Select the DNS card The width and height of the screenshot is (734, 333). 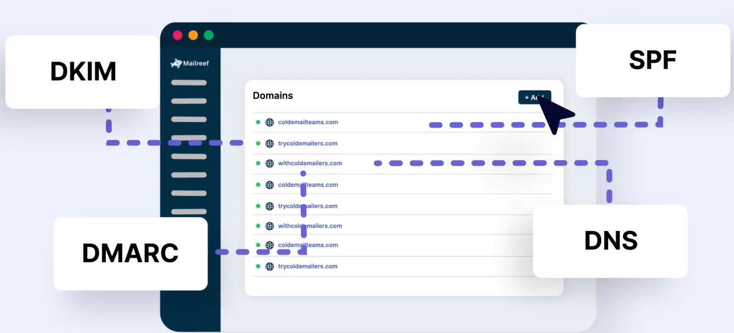coord(611,241)
